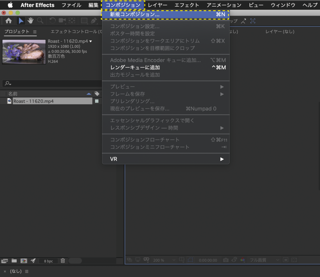320x277 pixels.
Task: Expand the プレビュー submenu
Action: (x=166, y=87)
